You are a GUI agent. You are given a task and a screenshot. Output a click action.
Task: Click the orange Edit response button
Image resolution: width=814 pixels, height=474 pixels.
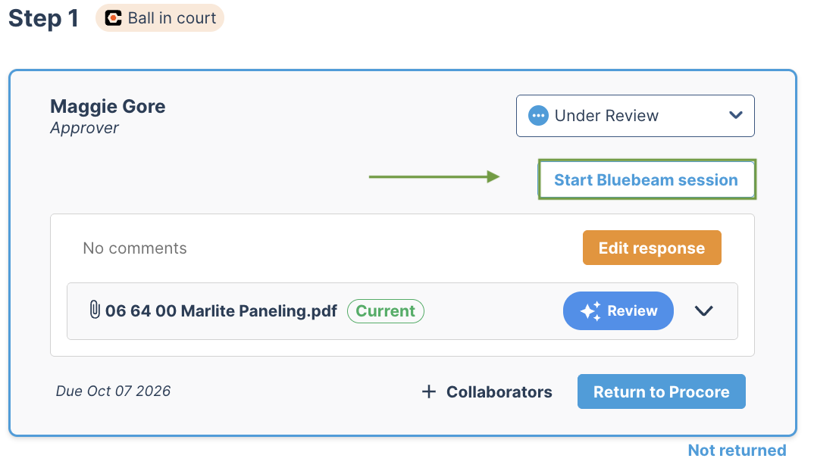[x=652, y=248]
